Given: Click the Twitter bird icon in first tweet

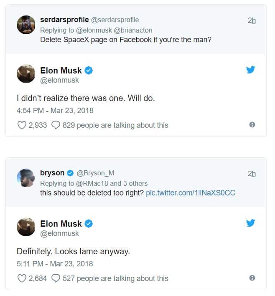Looking at the screenshot, I should click(x=250, y=70).
